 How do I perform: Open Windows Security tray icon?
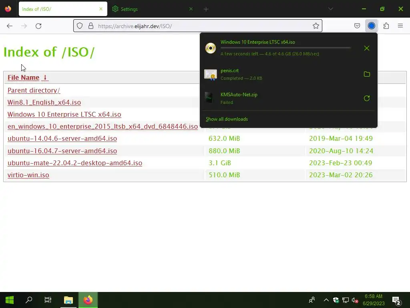(x=336, y=300)
